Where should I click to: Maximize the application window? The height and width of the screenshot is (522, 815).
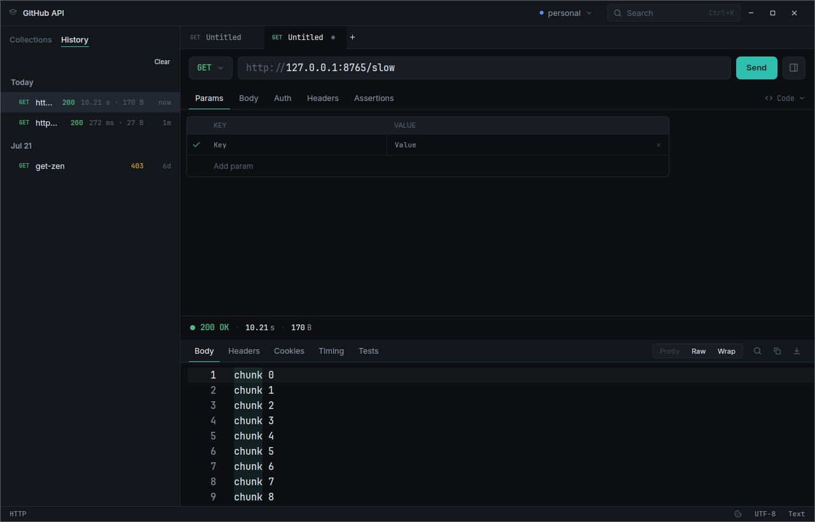(772, 13)
